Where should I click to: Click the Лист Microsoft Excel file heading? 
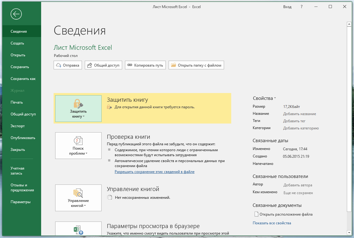pyautogui.click(x=83, y=48)
